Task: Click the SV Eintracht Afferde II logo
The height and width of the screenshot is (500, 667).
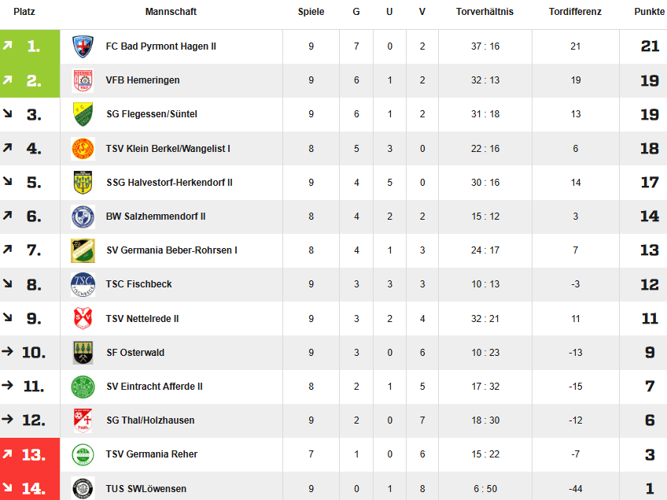Action: [x=83, y=387]
